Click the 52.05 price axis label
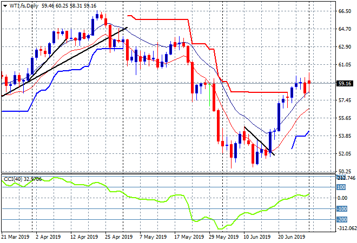The width and height of the screenshot is (357, 243). [x=345, y=154]
